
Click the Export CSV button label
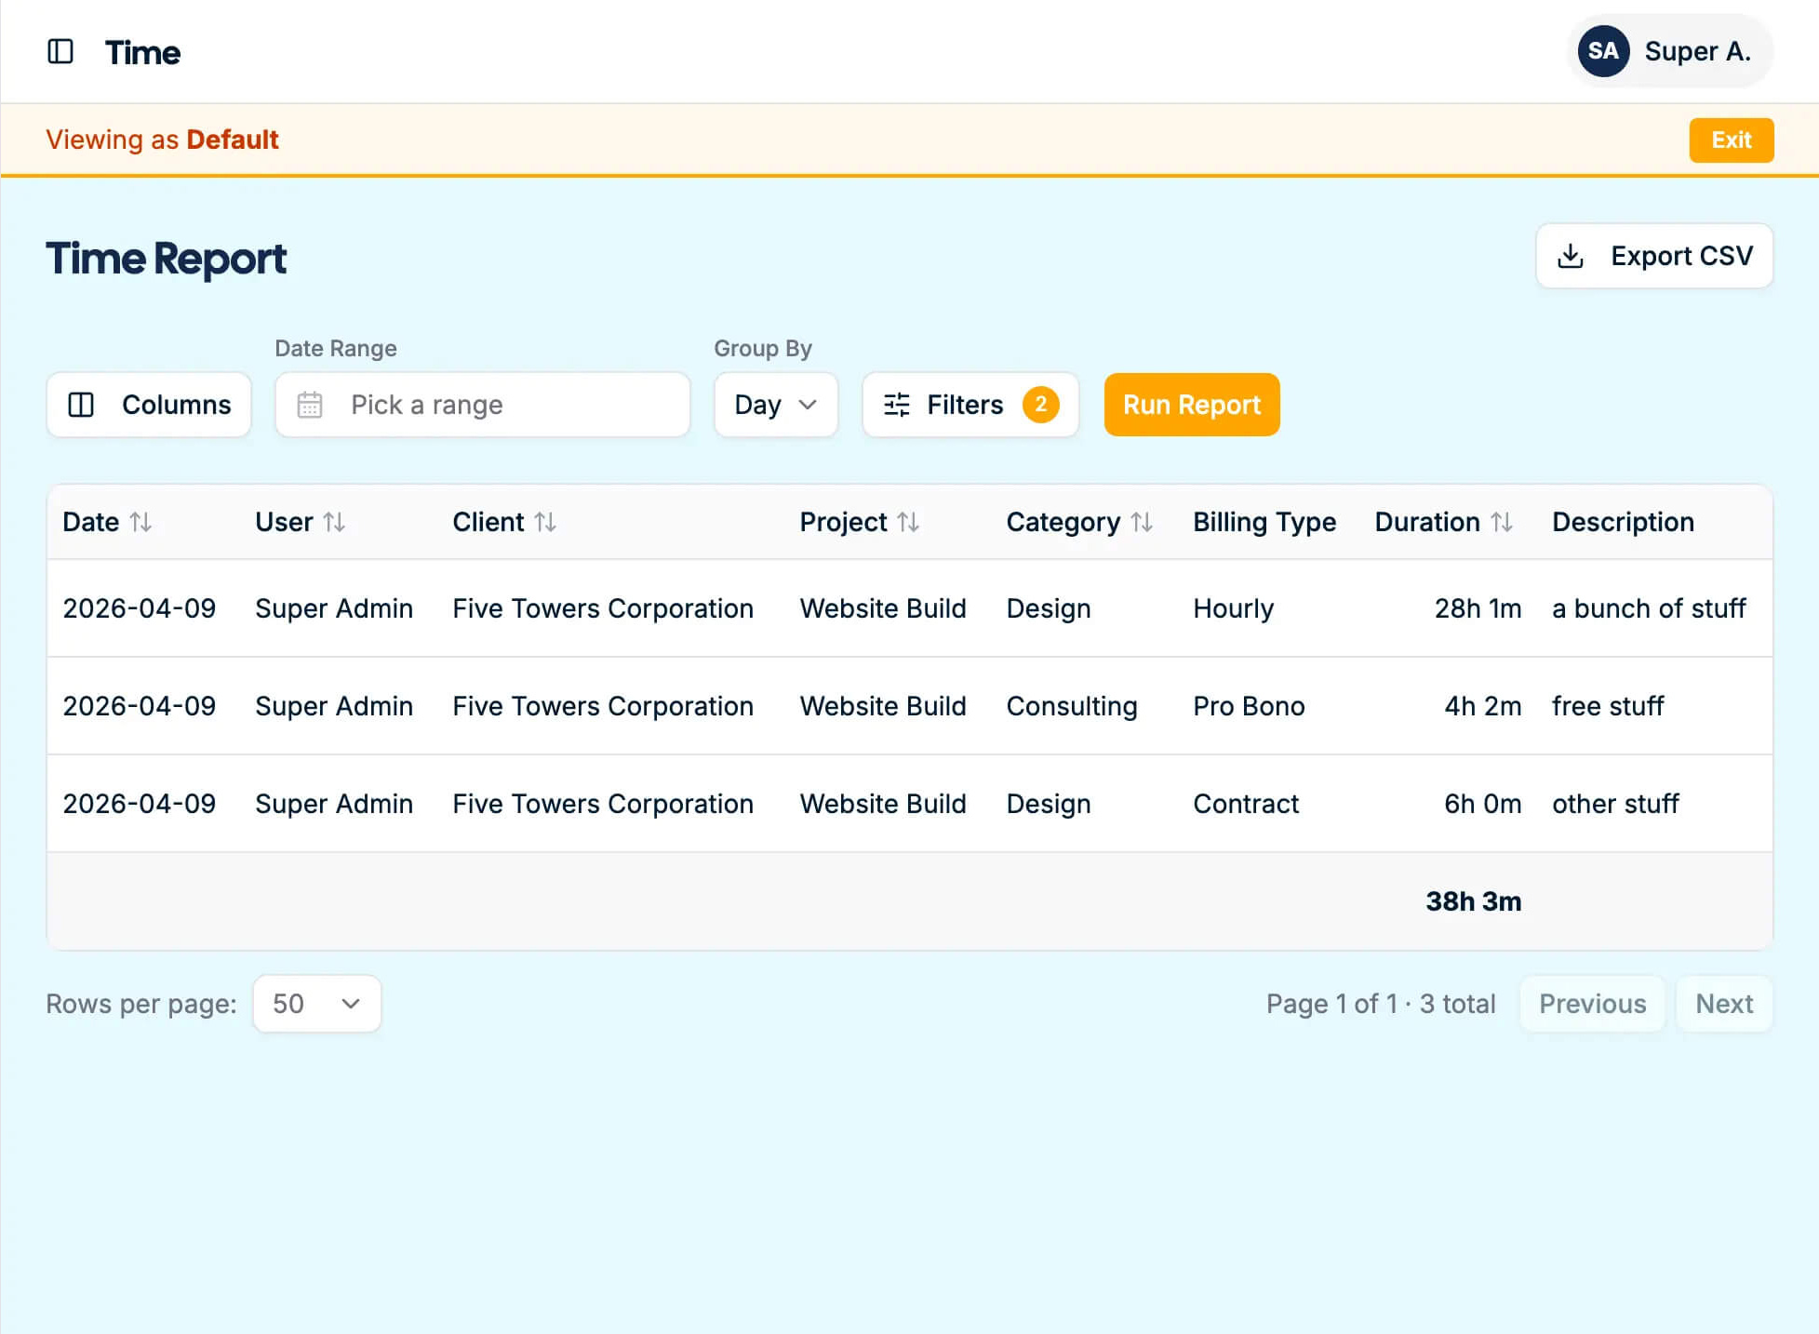click(x=1682, y=256)
